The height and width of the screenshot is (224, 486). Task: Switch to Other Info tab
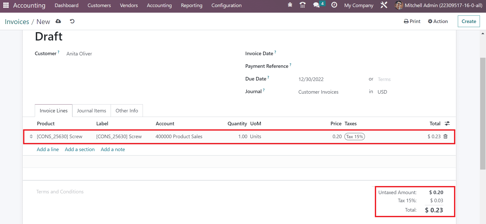[127, 111]
